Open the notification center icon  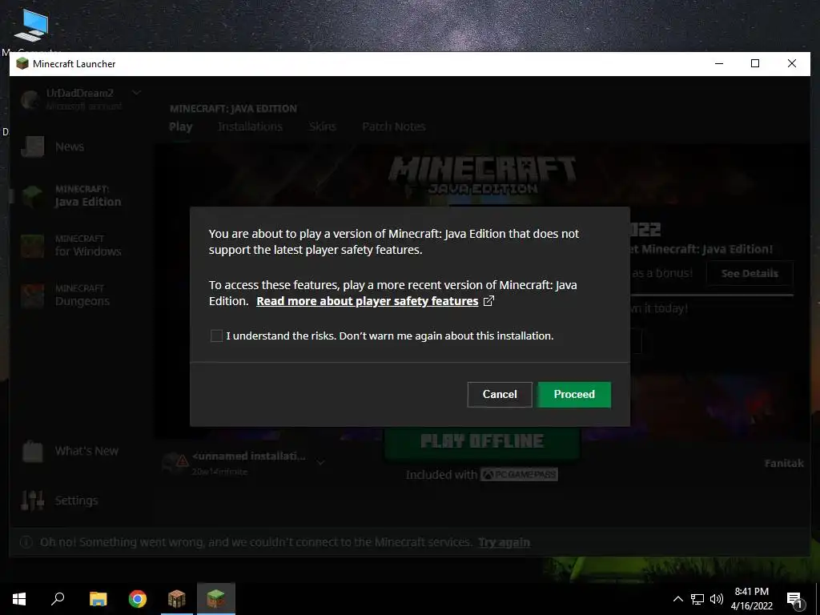pyautogui.click(x=795, y=600)
